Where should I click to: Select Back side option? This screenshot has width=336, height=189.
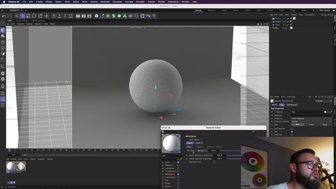pos(325,124)
